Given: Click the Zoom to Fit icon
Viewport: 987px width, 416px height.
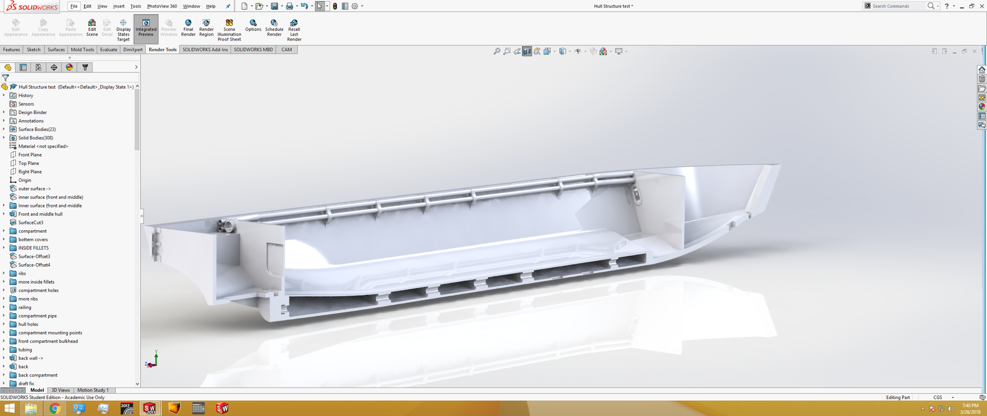Looking at the screenshot, I should [x=497, y=51].
